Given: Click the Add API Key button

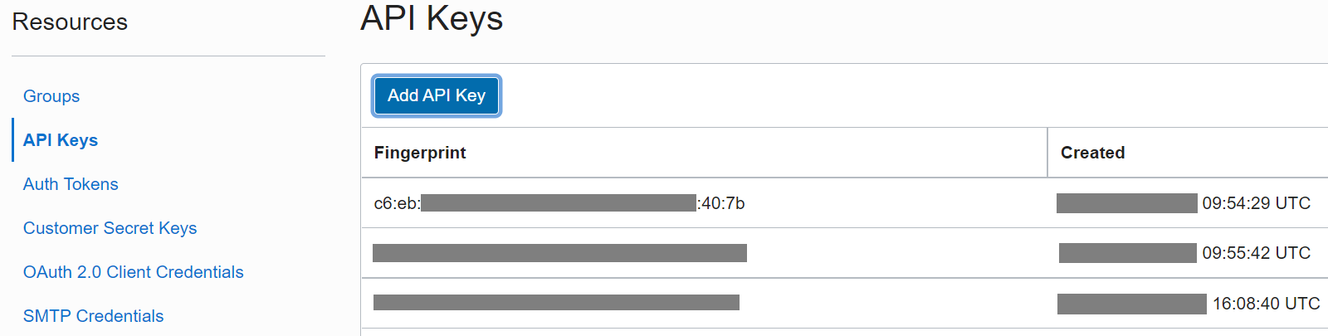Looking at the screenshot, I should [x=437, y=95].
